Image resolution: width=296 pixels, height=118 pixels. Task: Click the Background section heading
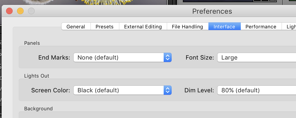tap(38, 108)
